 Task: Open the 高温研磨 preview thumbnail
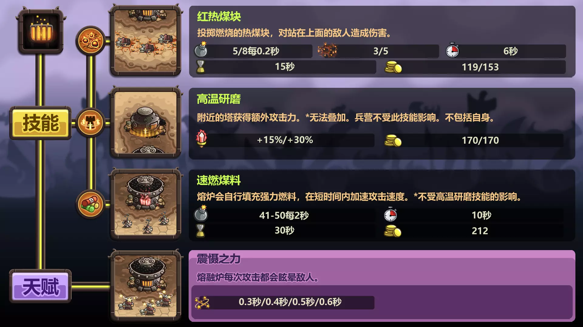(146, 122)
